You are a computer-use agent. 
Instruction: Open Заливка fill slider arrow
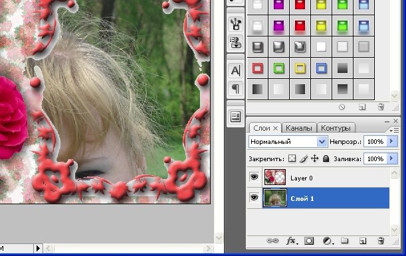coord(392,159)
